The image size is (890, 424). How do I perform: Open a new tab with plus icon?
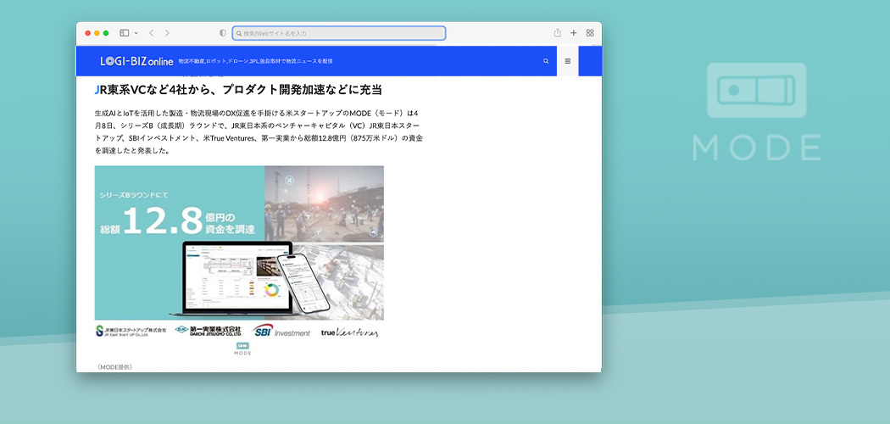(574, 33)
